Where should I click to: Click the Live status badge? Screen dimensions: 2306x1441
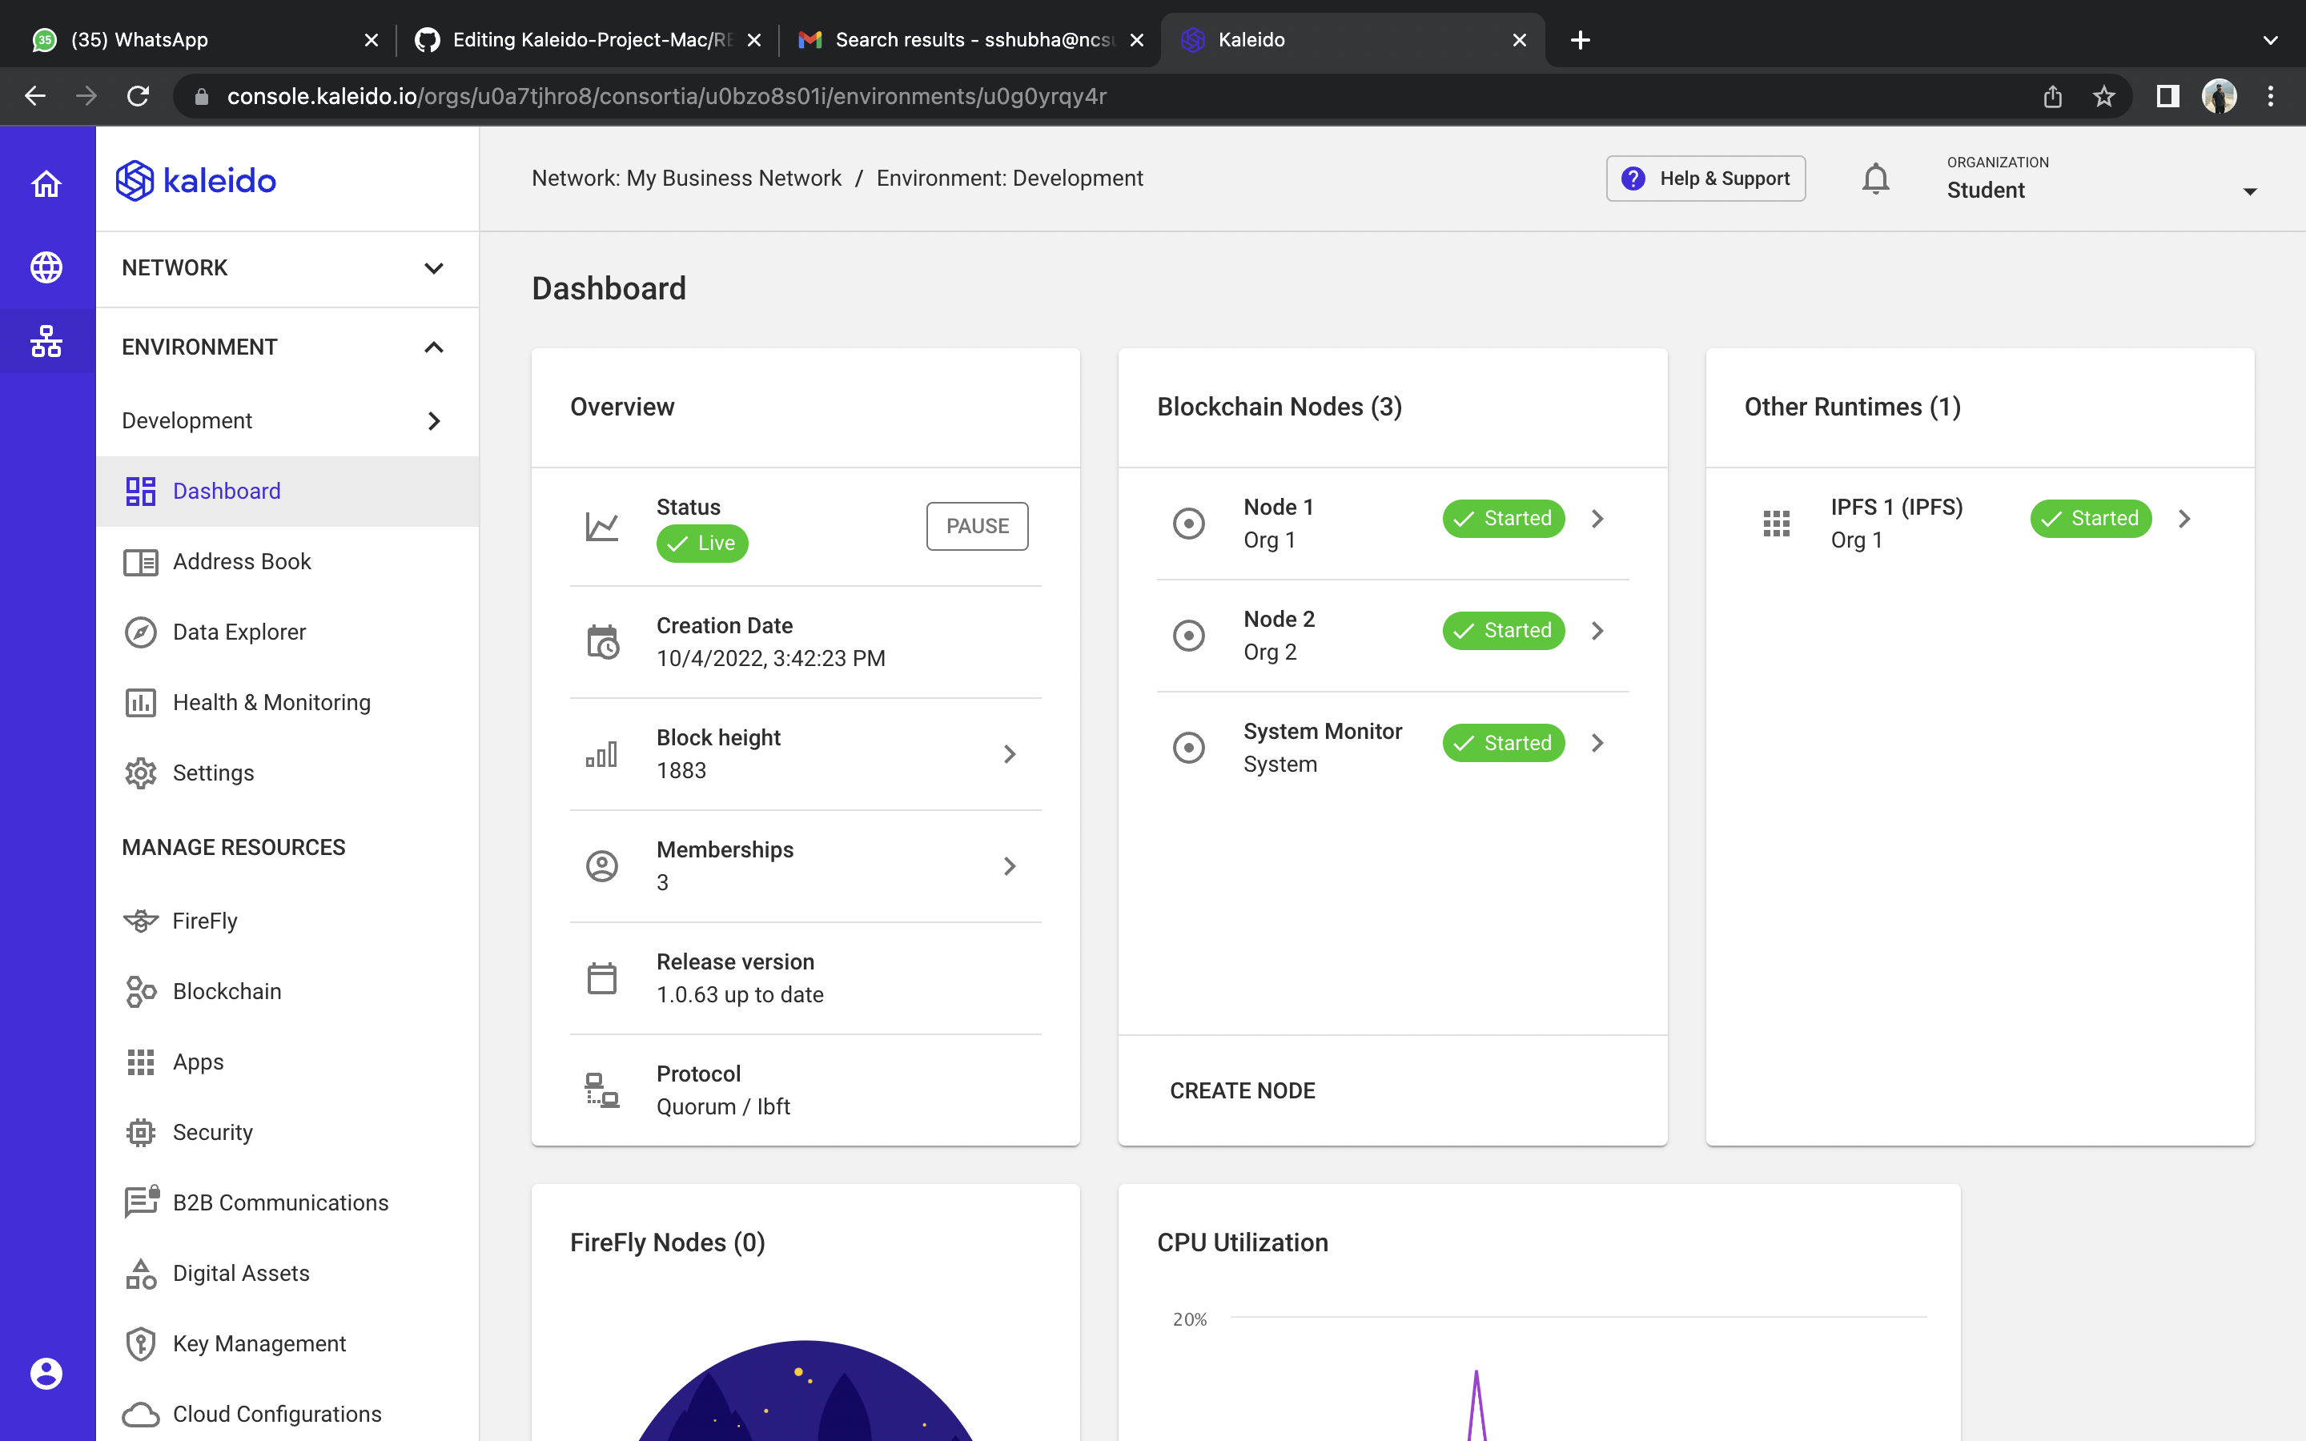coord(702,544)
